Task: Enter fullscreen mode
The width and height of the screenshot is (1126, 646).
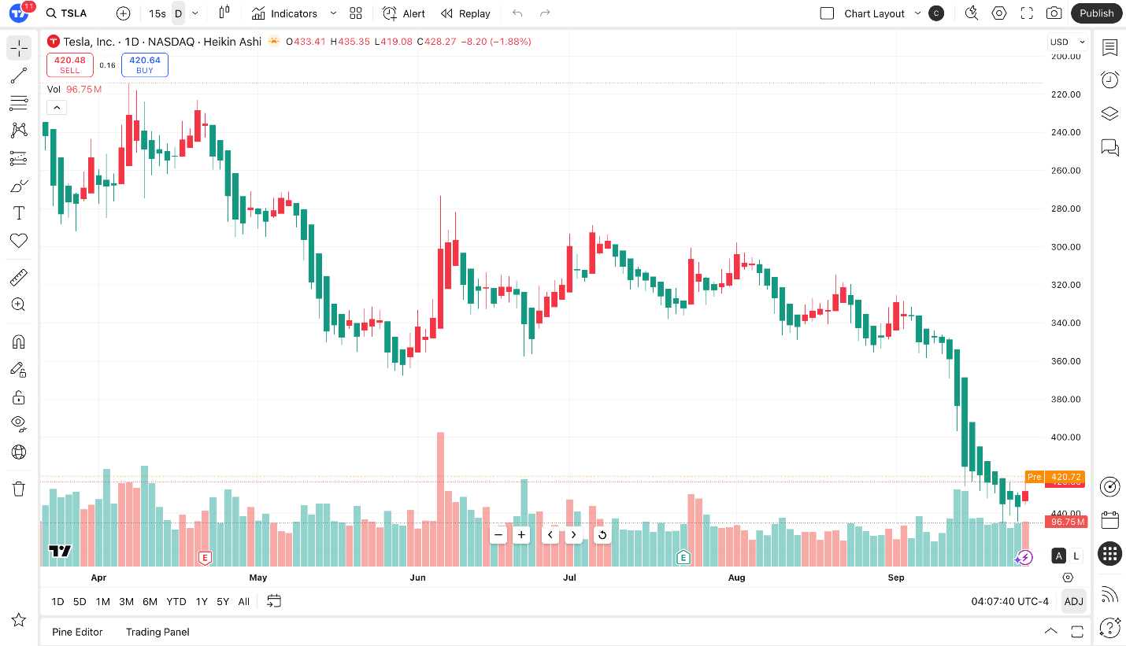Action: 1026,13
